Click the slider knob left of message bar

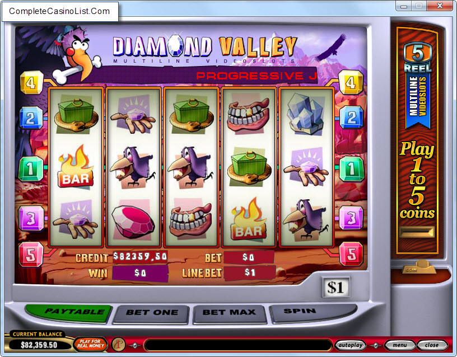(134, 346)
